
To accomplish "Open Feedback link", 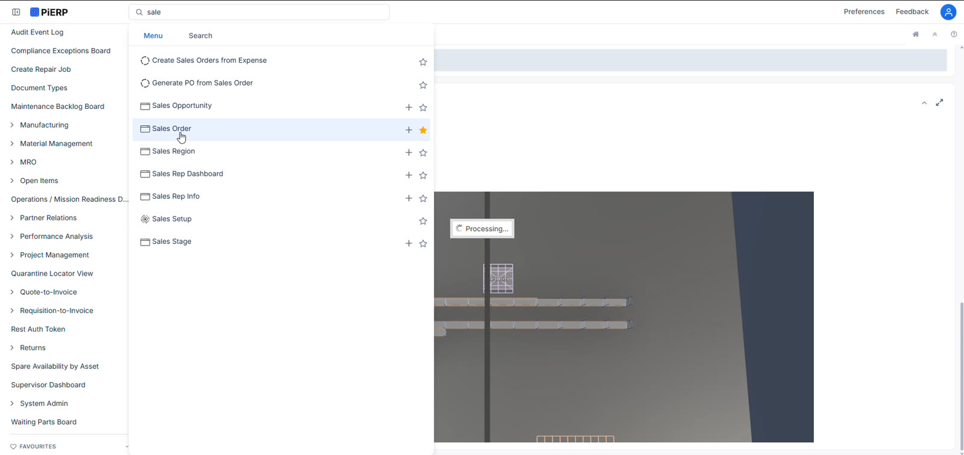I will tap(912, 11).
